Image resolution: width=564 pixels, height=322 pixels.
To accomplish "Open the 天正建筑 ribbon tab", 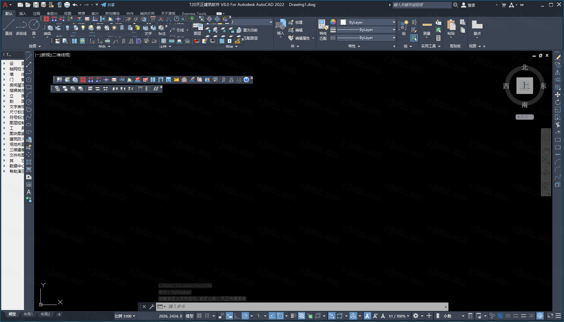I will pos(168,13).
